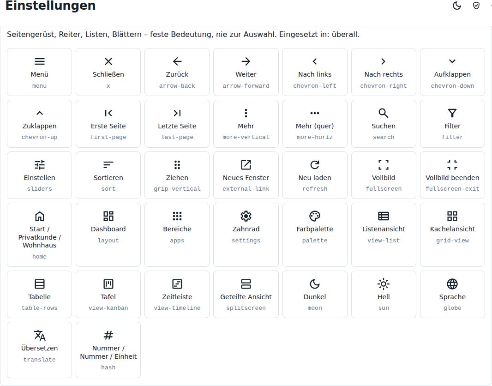
Task: Click the Ziehen grip-vertical tile
Action: click(177, 175)
